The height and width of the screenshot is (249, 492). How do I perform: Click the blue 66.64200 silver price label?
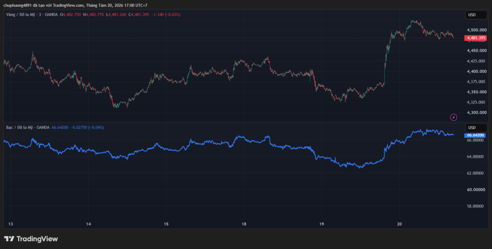point(475,135)
